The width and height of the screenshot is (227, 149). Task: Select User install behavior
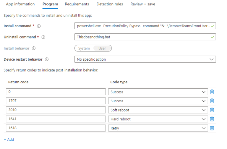(x=102, y=48)
